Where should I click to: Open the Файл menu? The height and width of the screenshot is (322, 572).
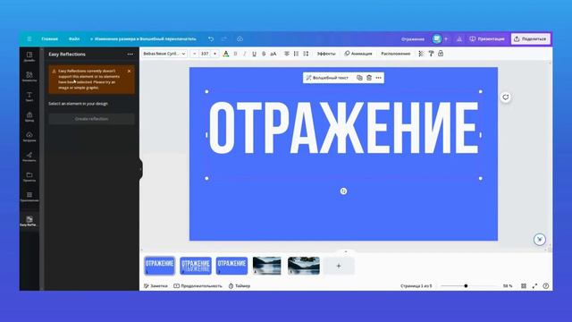[74, 38]
